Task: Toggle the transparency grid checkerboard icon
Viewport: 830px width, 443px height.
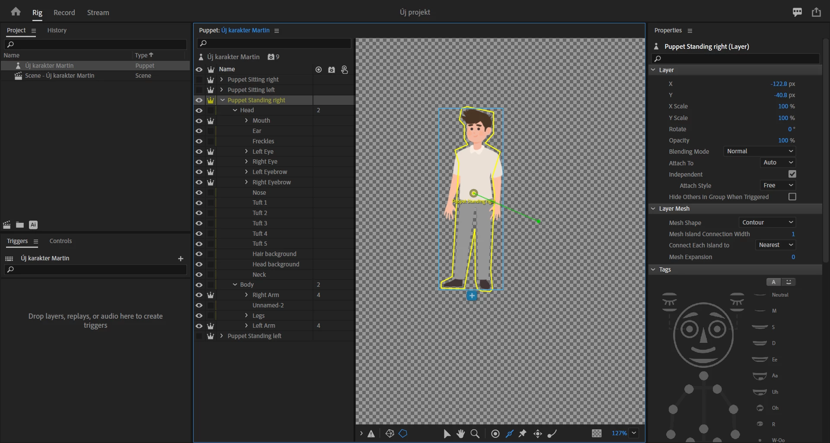Action: [x=597, y=433]
